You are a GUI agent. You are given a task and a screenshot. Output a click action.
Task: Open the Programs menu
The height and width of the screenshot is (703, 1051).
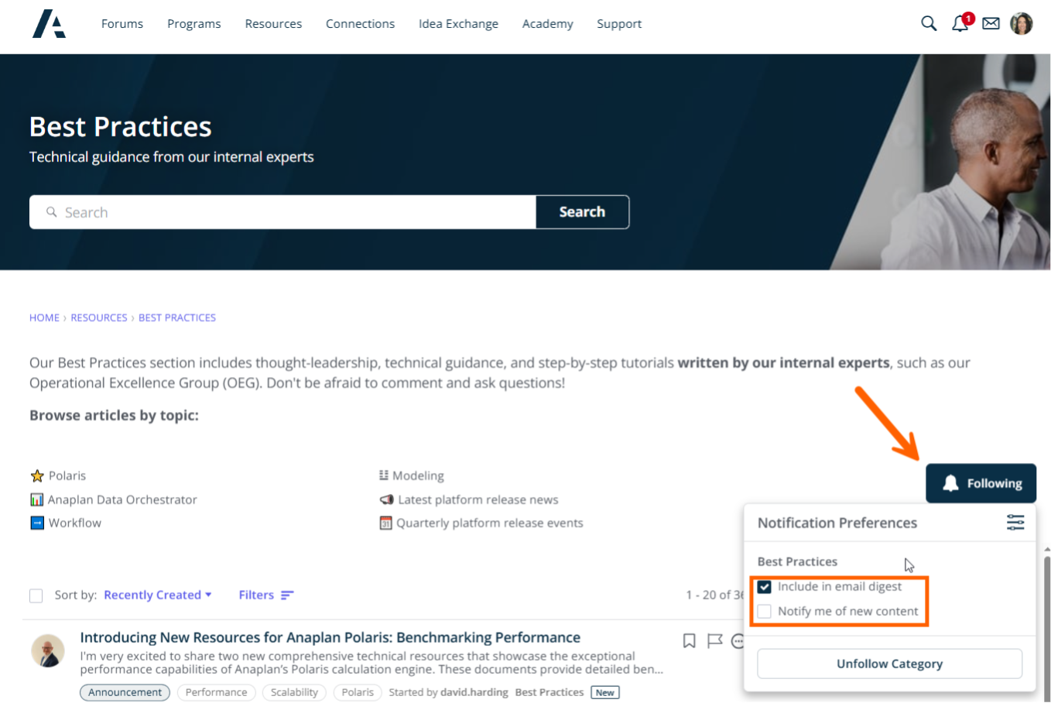coord(194,24)
